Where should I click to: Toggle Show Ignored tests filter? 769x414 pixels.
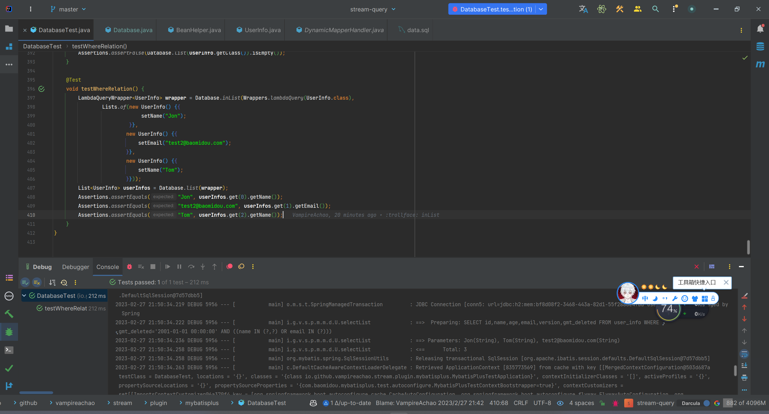click(37, 283)
